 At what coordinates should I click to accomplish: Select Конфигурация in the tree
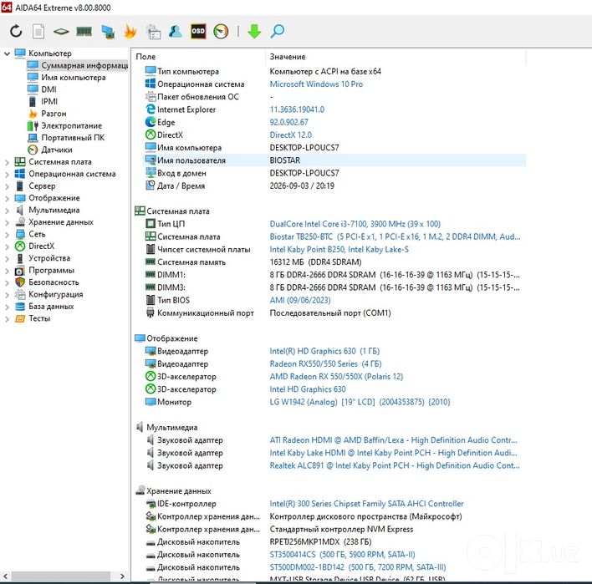(48, 295)
